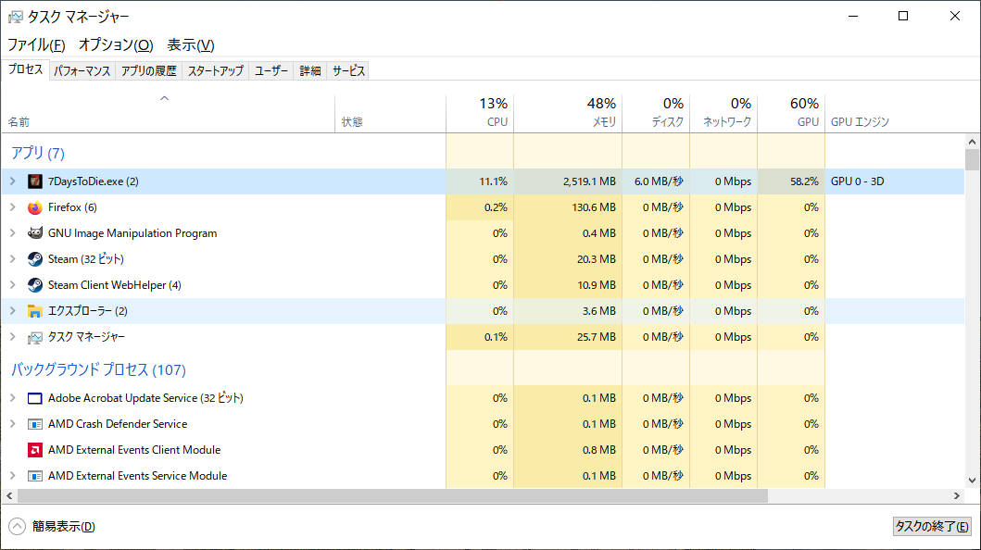
Task: Click the vertical scrollbar thumb
Action: (972, 159)
